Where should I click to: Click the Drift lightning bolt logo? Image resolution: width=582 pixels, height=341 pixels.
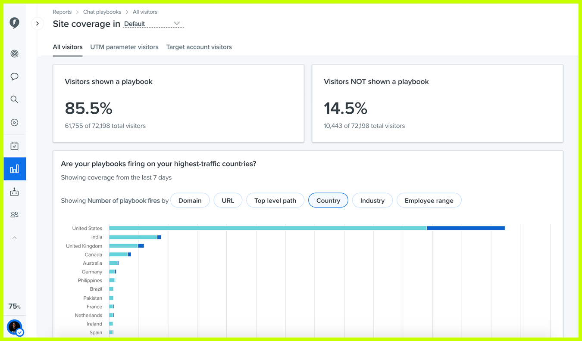14,23
